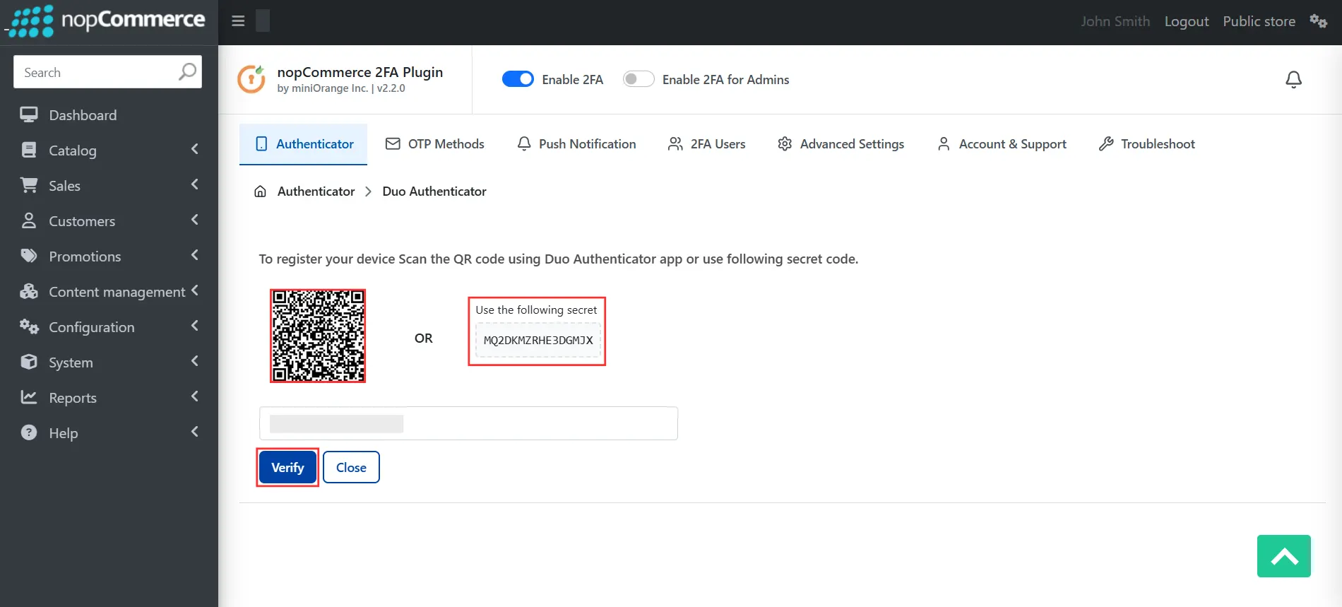
Task: Expand the System menu chevron
Action: (x=195, y=361)
